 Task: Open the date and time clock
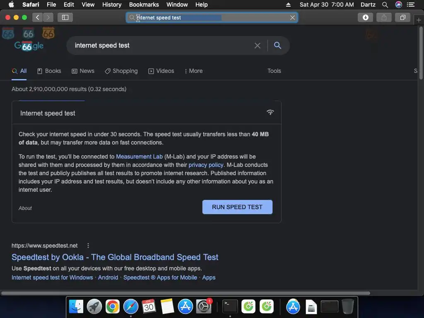(327, 5)
